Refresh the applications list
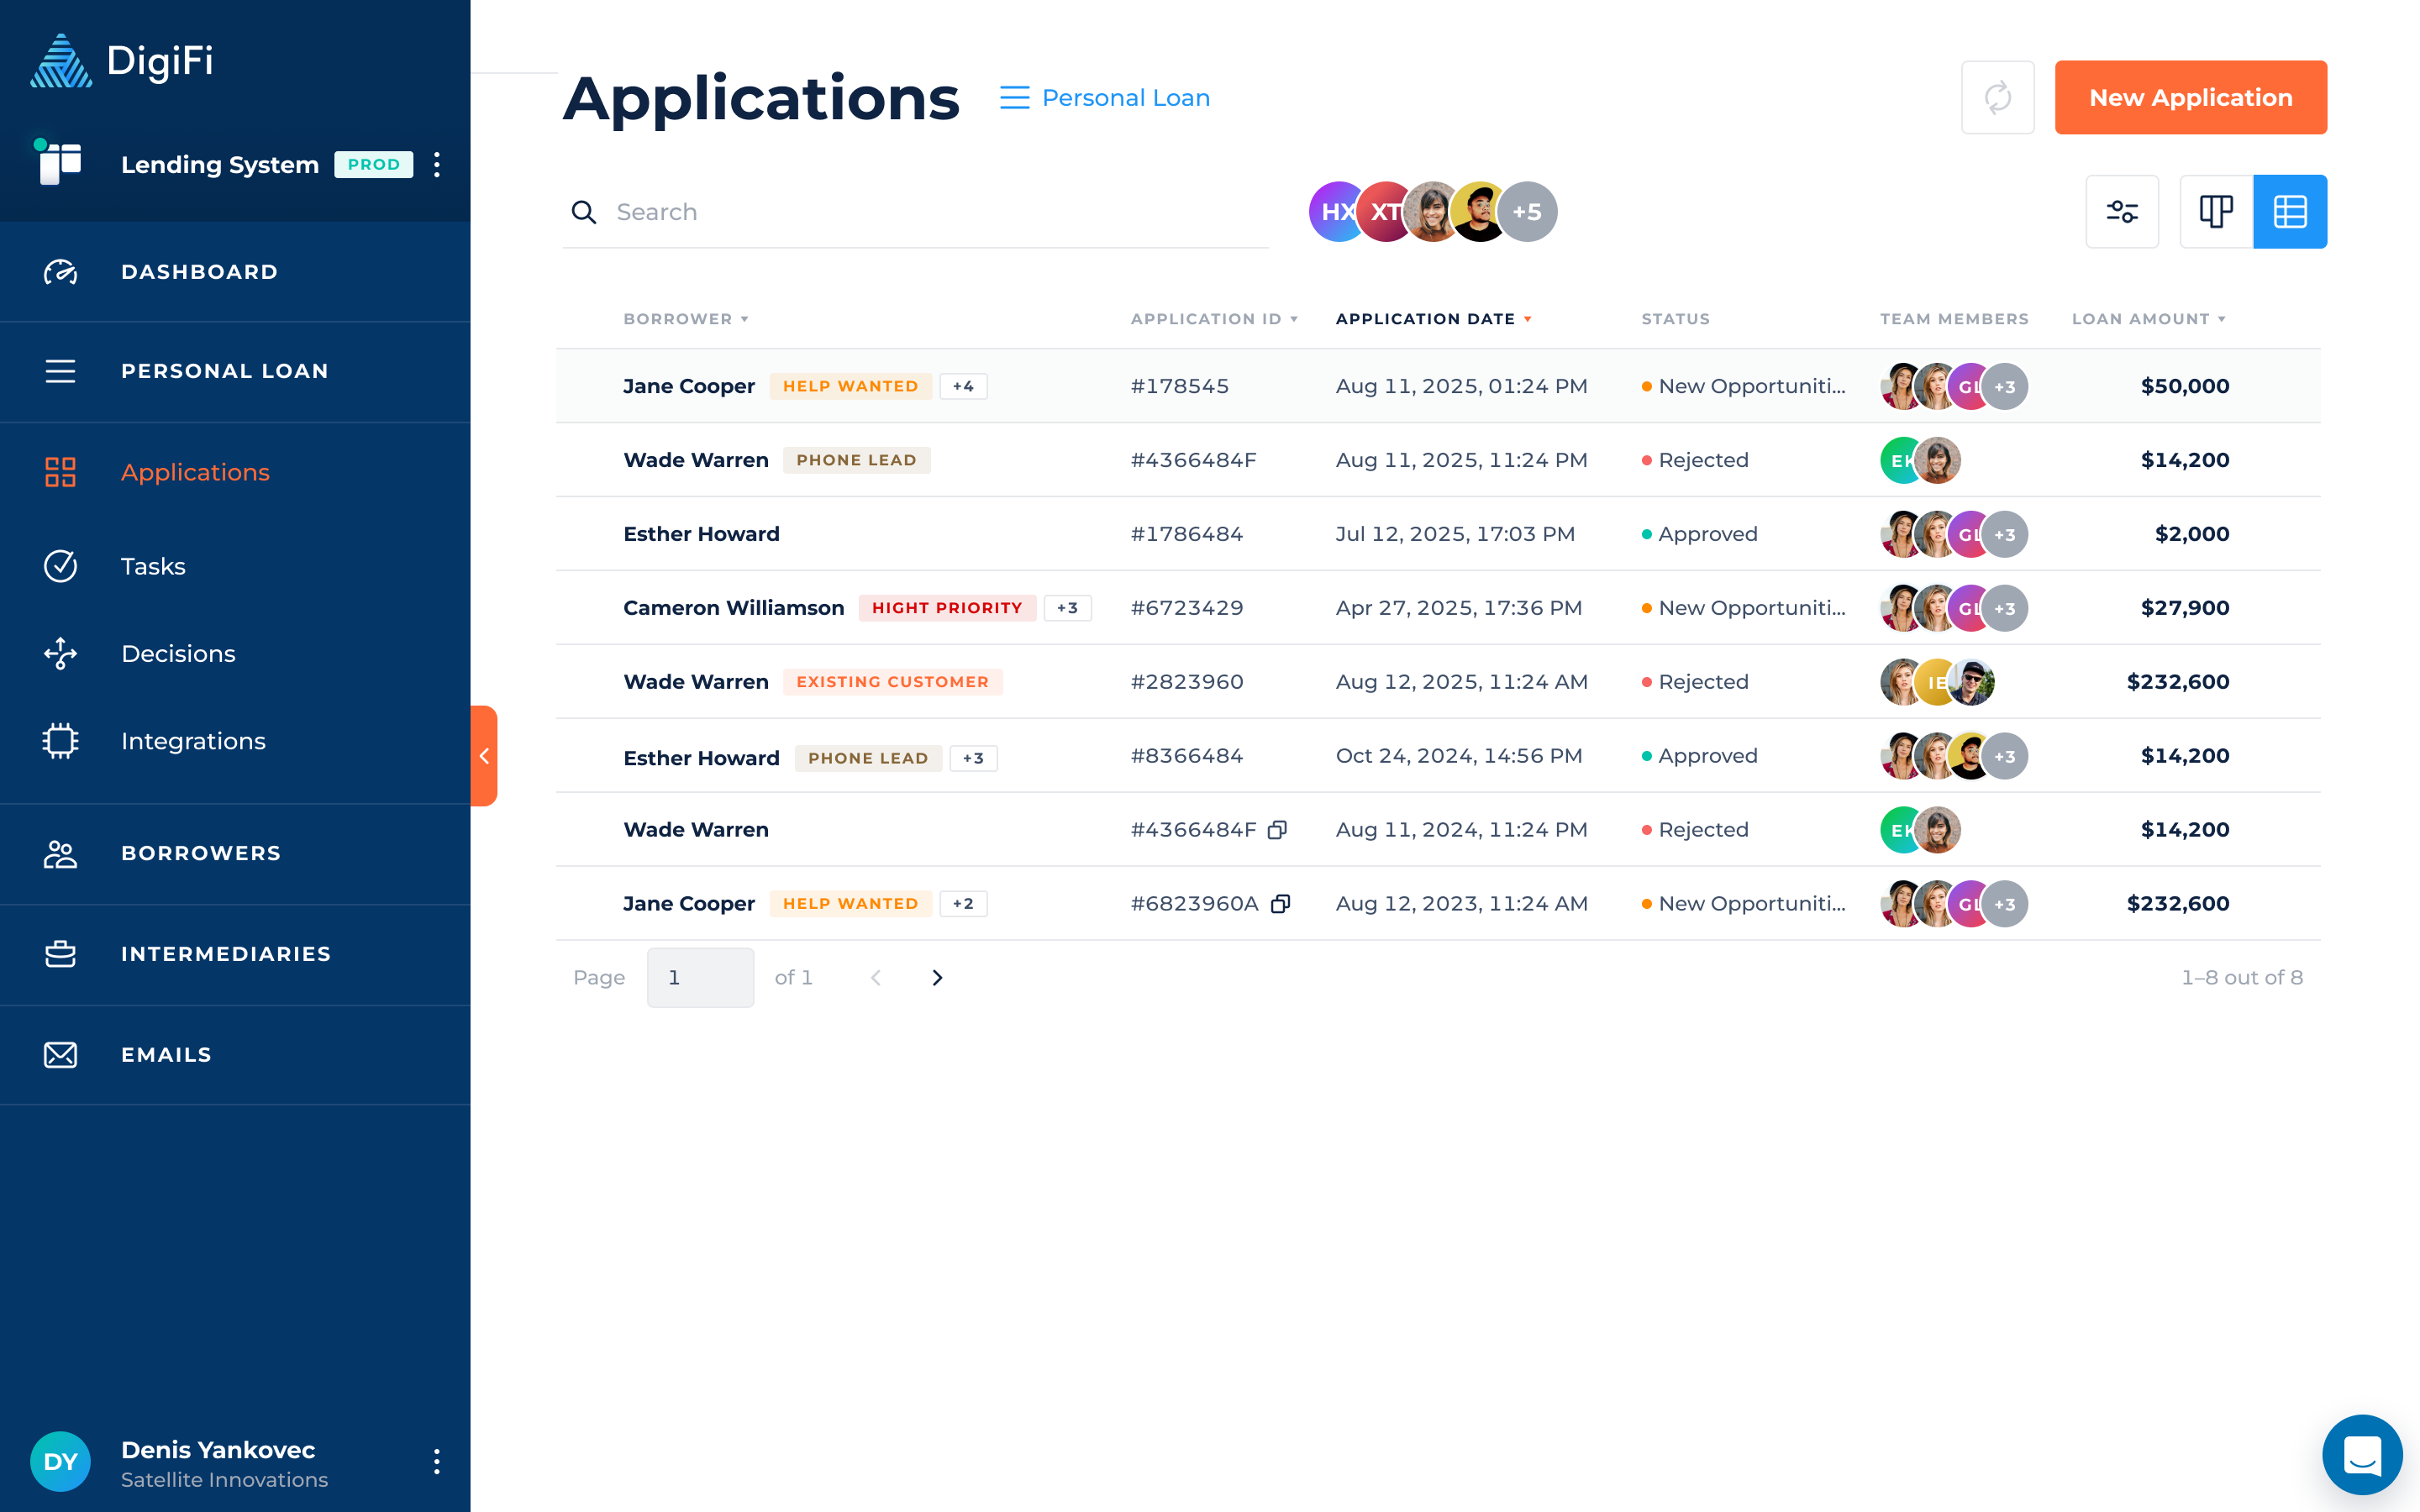Image resolution: width=2420 pixels, height=1512 pixels. pyautogui.click(x=1997, y=97)
